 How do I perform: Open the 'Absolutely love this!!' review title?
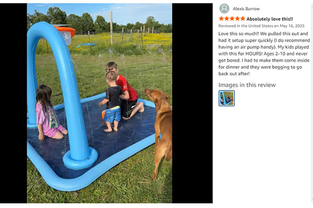pos(270,19)
